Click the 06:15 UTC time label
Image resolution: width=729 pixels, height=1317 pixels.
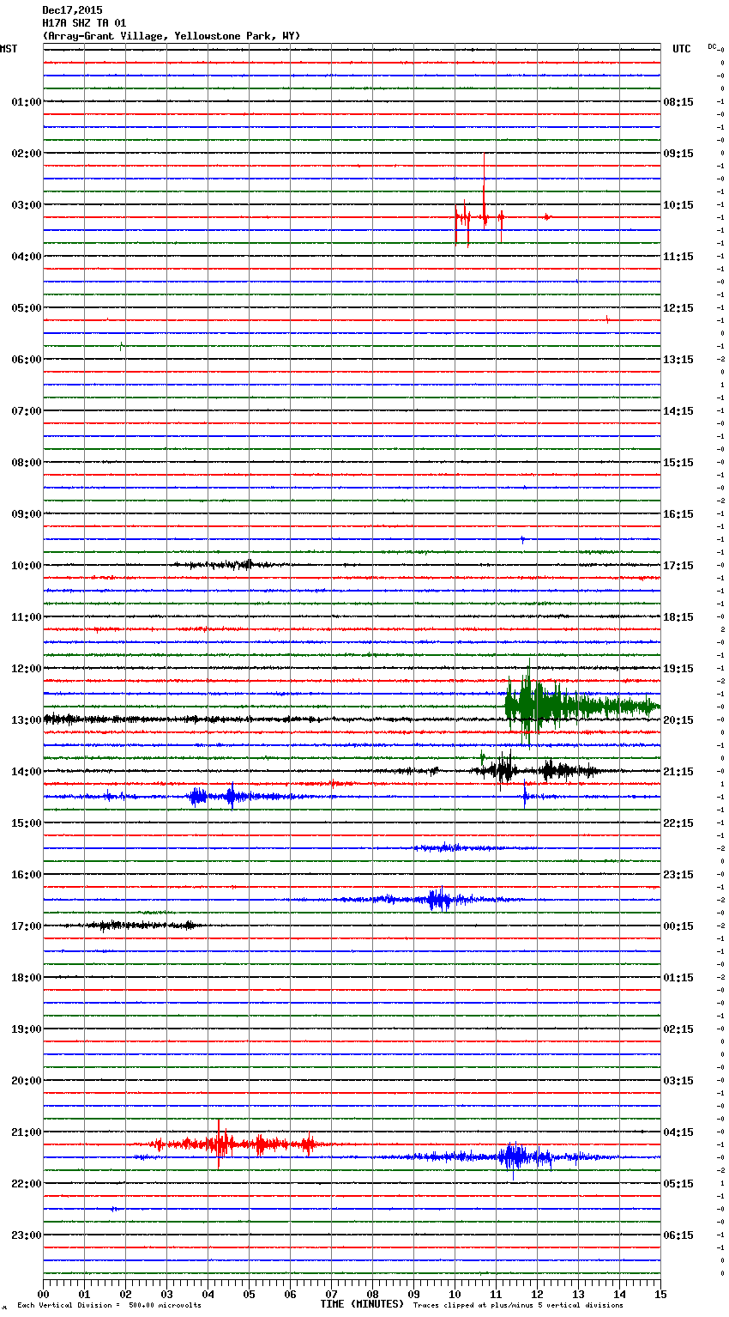pos(678,1235)
